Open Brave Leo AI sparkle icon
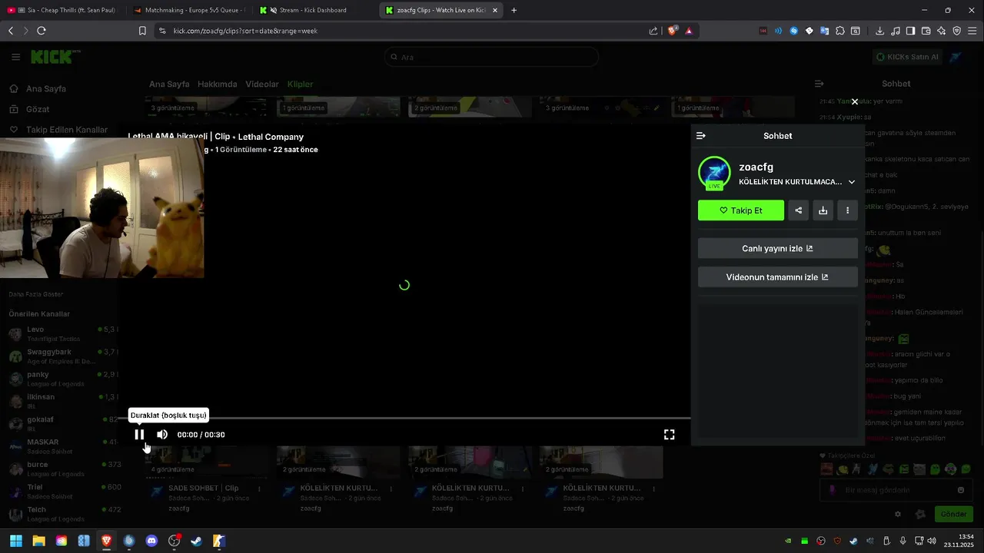 pyautogui.click(x=941, y=31)
